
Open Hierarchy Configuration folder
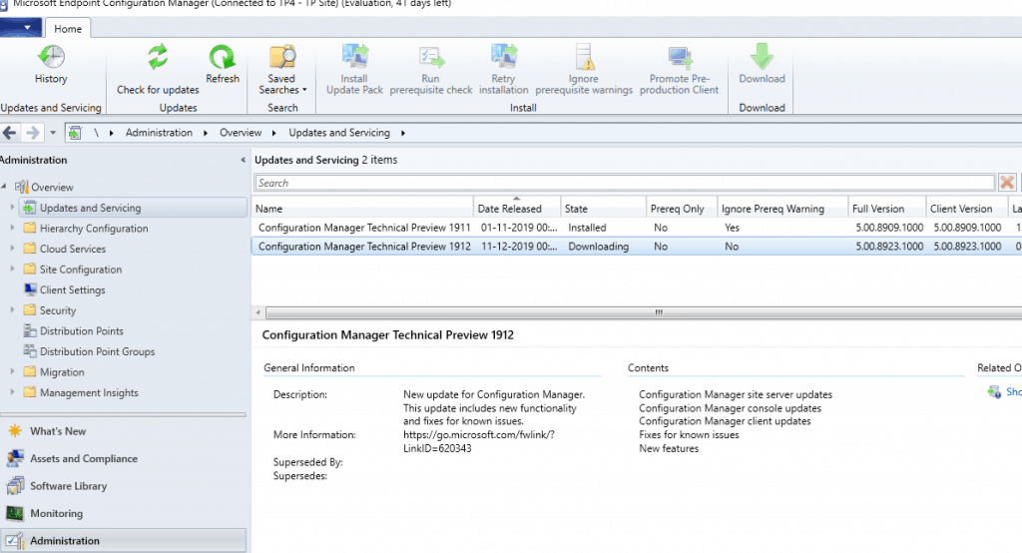(94, 229)
